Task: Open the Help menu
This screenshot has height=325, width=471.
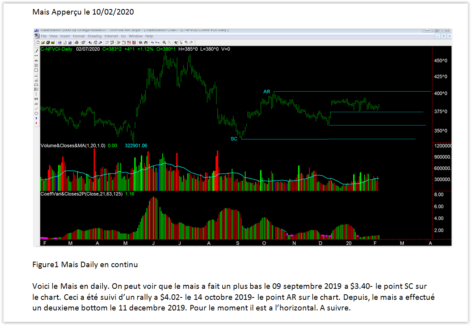Action: click(x=149, y=36)
